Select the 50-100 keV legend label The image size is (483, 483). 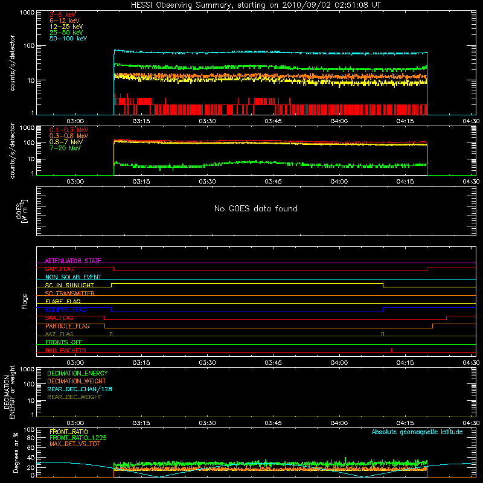pyautogui.click(x=68, y=39)
